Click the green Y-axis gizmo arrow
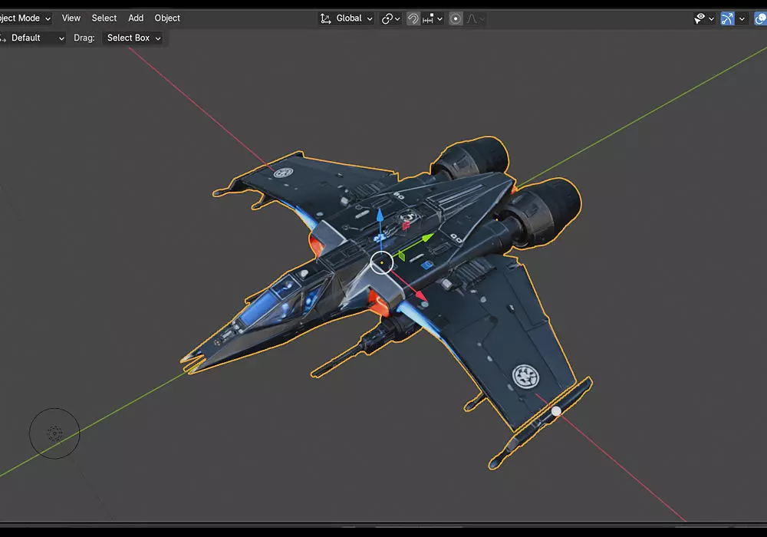Image resolution: width=767 pixels, height=537 pixels. pyautogui.click(x=427, y=238)
